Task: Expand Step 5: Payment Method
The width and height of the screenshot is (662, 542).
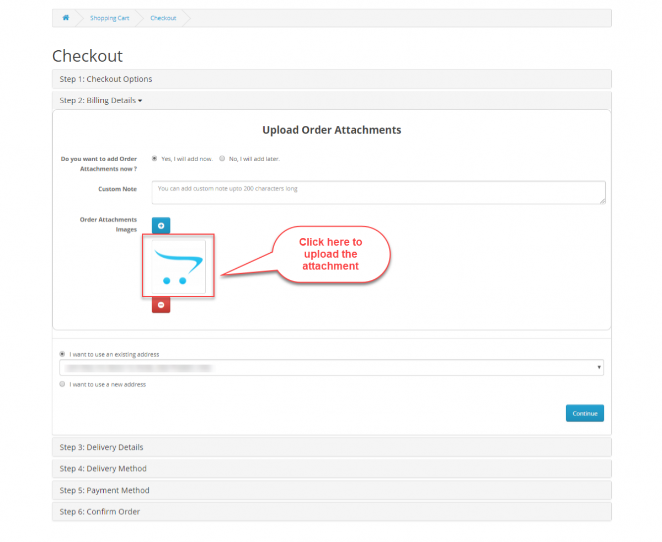Action: pyautogui.click(x=104, y=490)
